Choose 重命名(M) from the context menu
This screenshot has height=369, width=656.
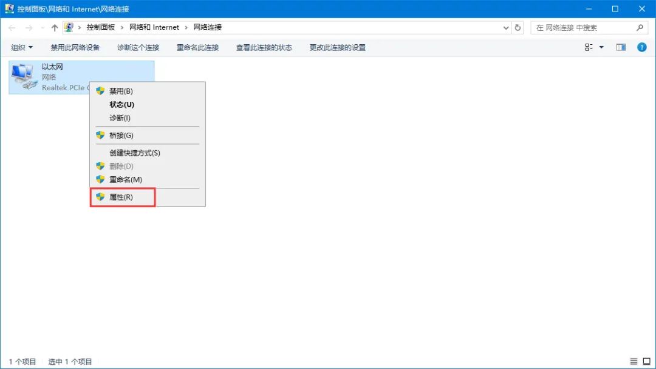point(125,180)
